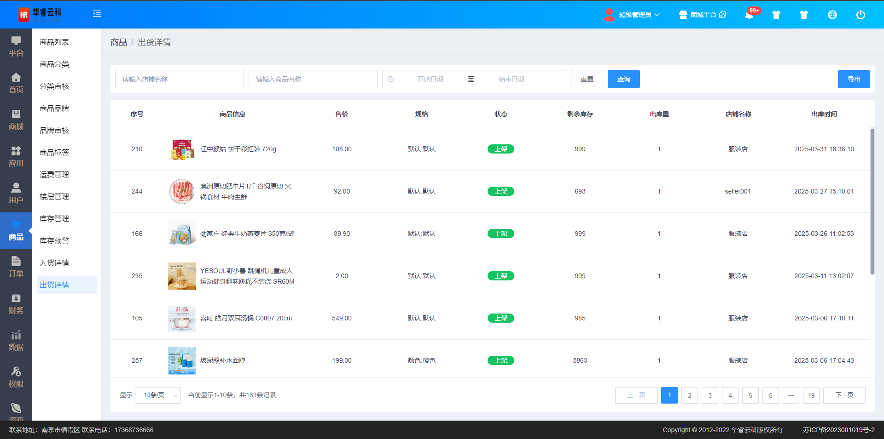Expand the collapsed pages ellipsis in pagination

(x=791, y=395)
